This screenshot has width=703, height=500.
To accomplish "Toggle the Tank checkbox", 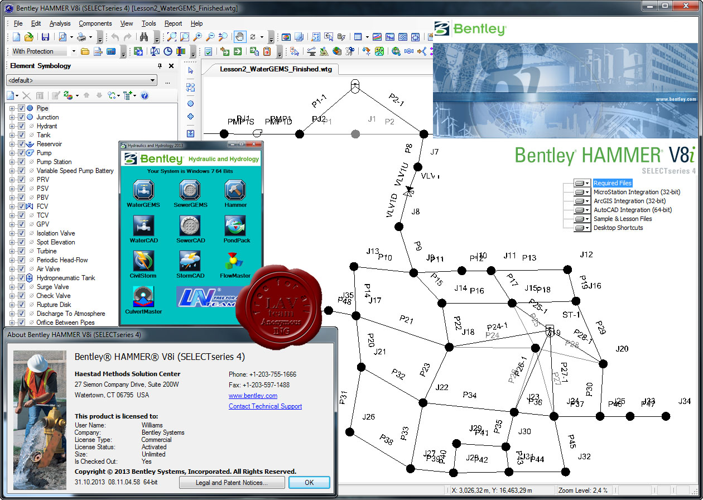I will coord(21,135).
